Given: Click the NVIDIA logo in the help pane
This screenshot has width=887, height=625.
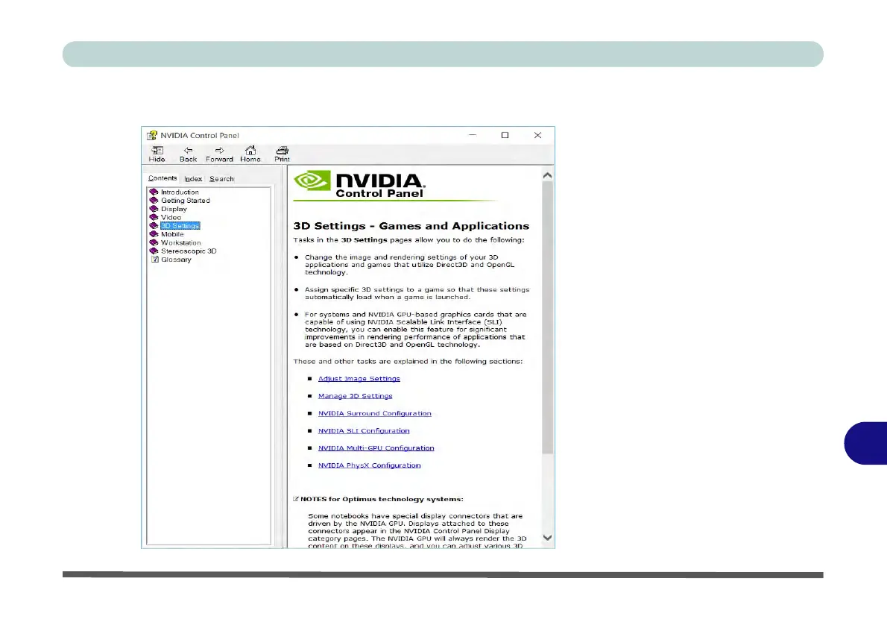Looking at the screenshot, I should pyautogui.click(x=312, y=180).
